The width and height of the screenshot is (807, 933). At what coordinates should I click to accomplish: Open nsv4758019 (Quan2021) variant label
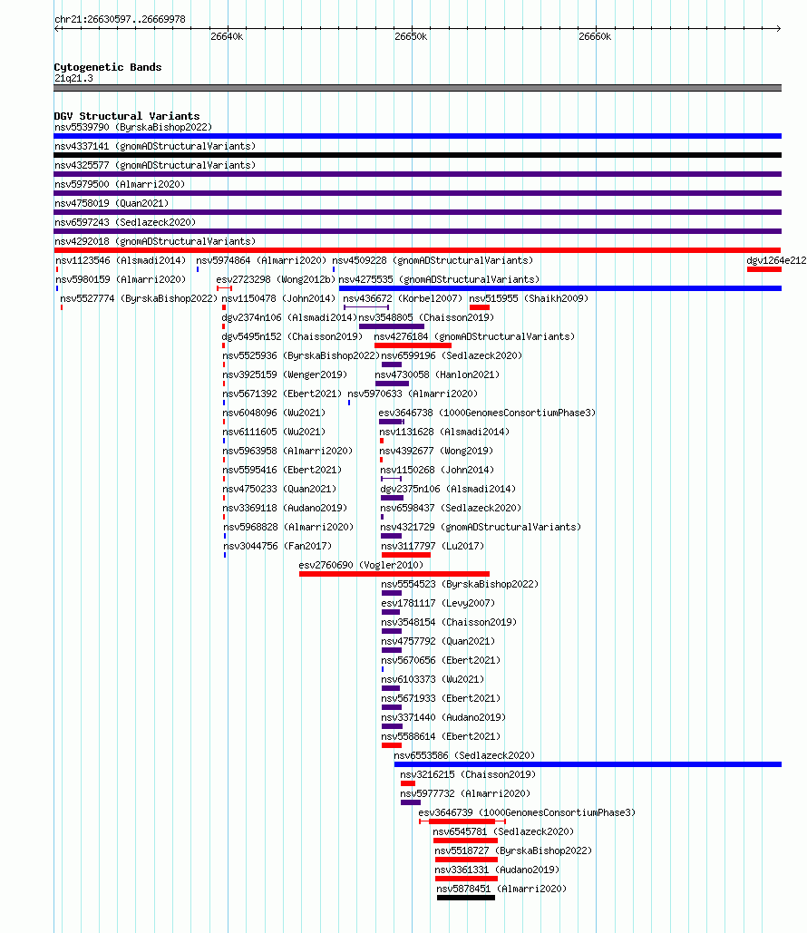pyautogui.click(x=112, y=203)
